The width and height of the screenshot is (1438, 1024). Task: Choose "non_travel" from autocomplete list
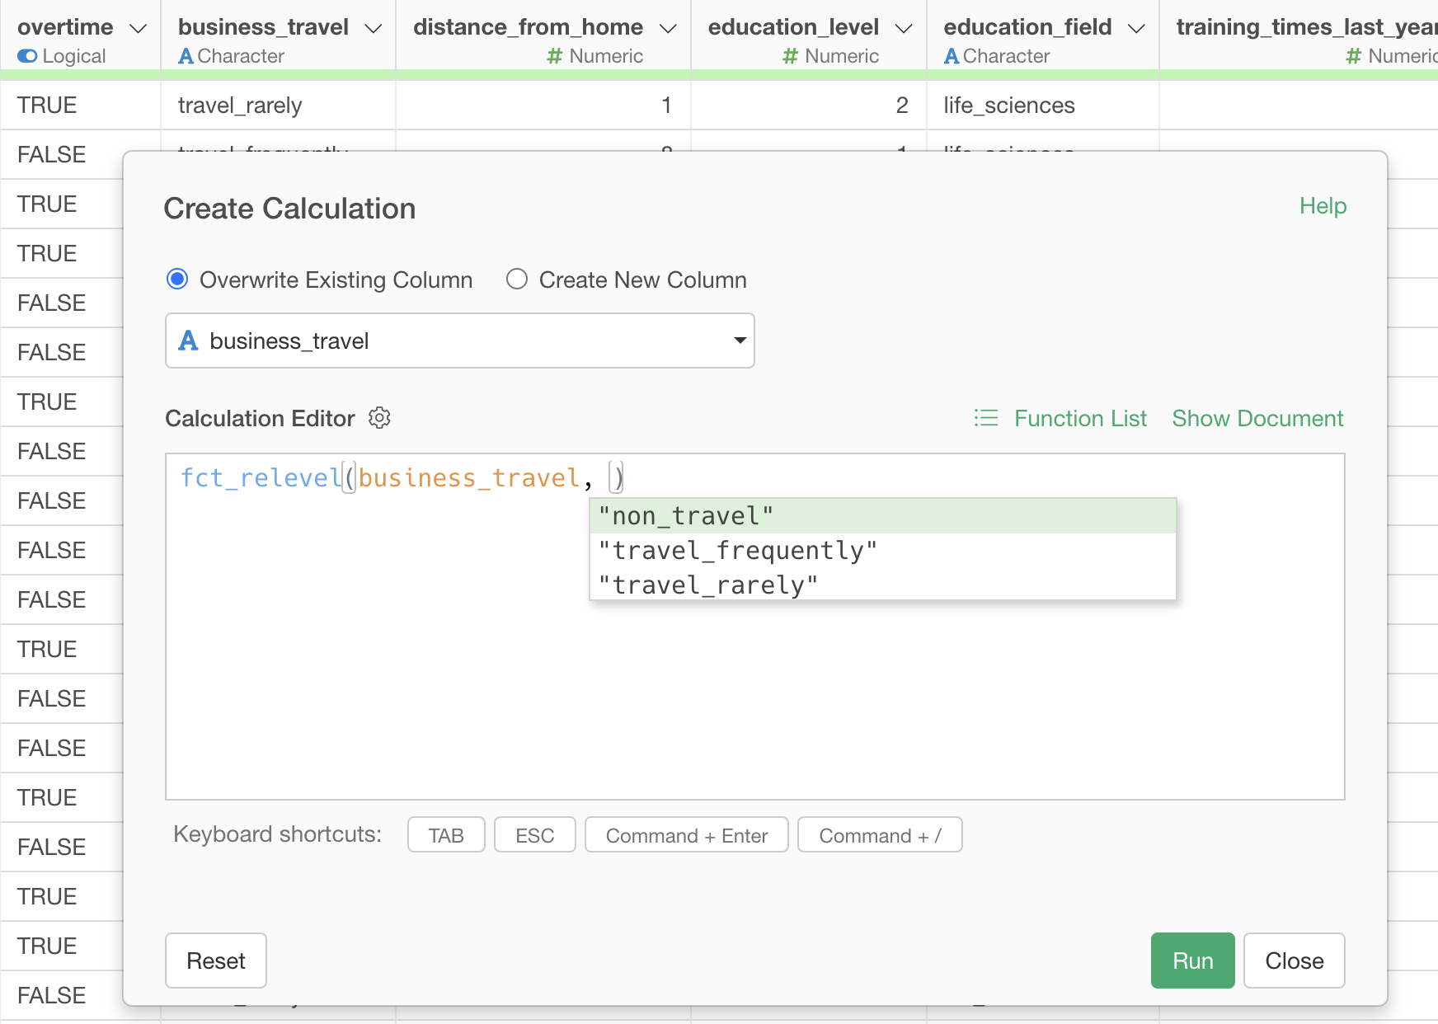pyautogui.click(x=686, y=516)
